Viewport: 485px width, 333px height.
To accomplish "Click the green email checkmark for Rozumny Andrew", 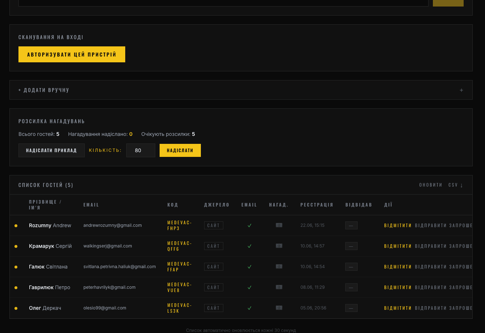I will coord(249,225).
